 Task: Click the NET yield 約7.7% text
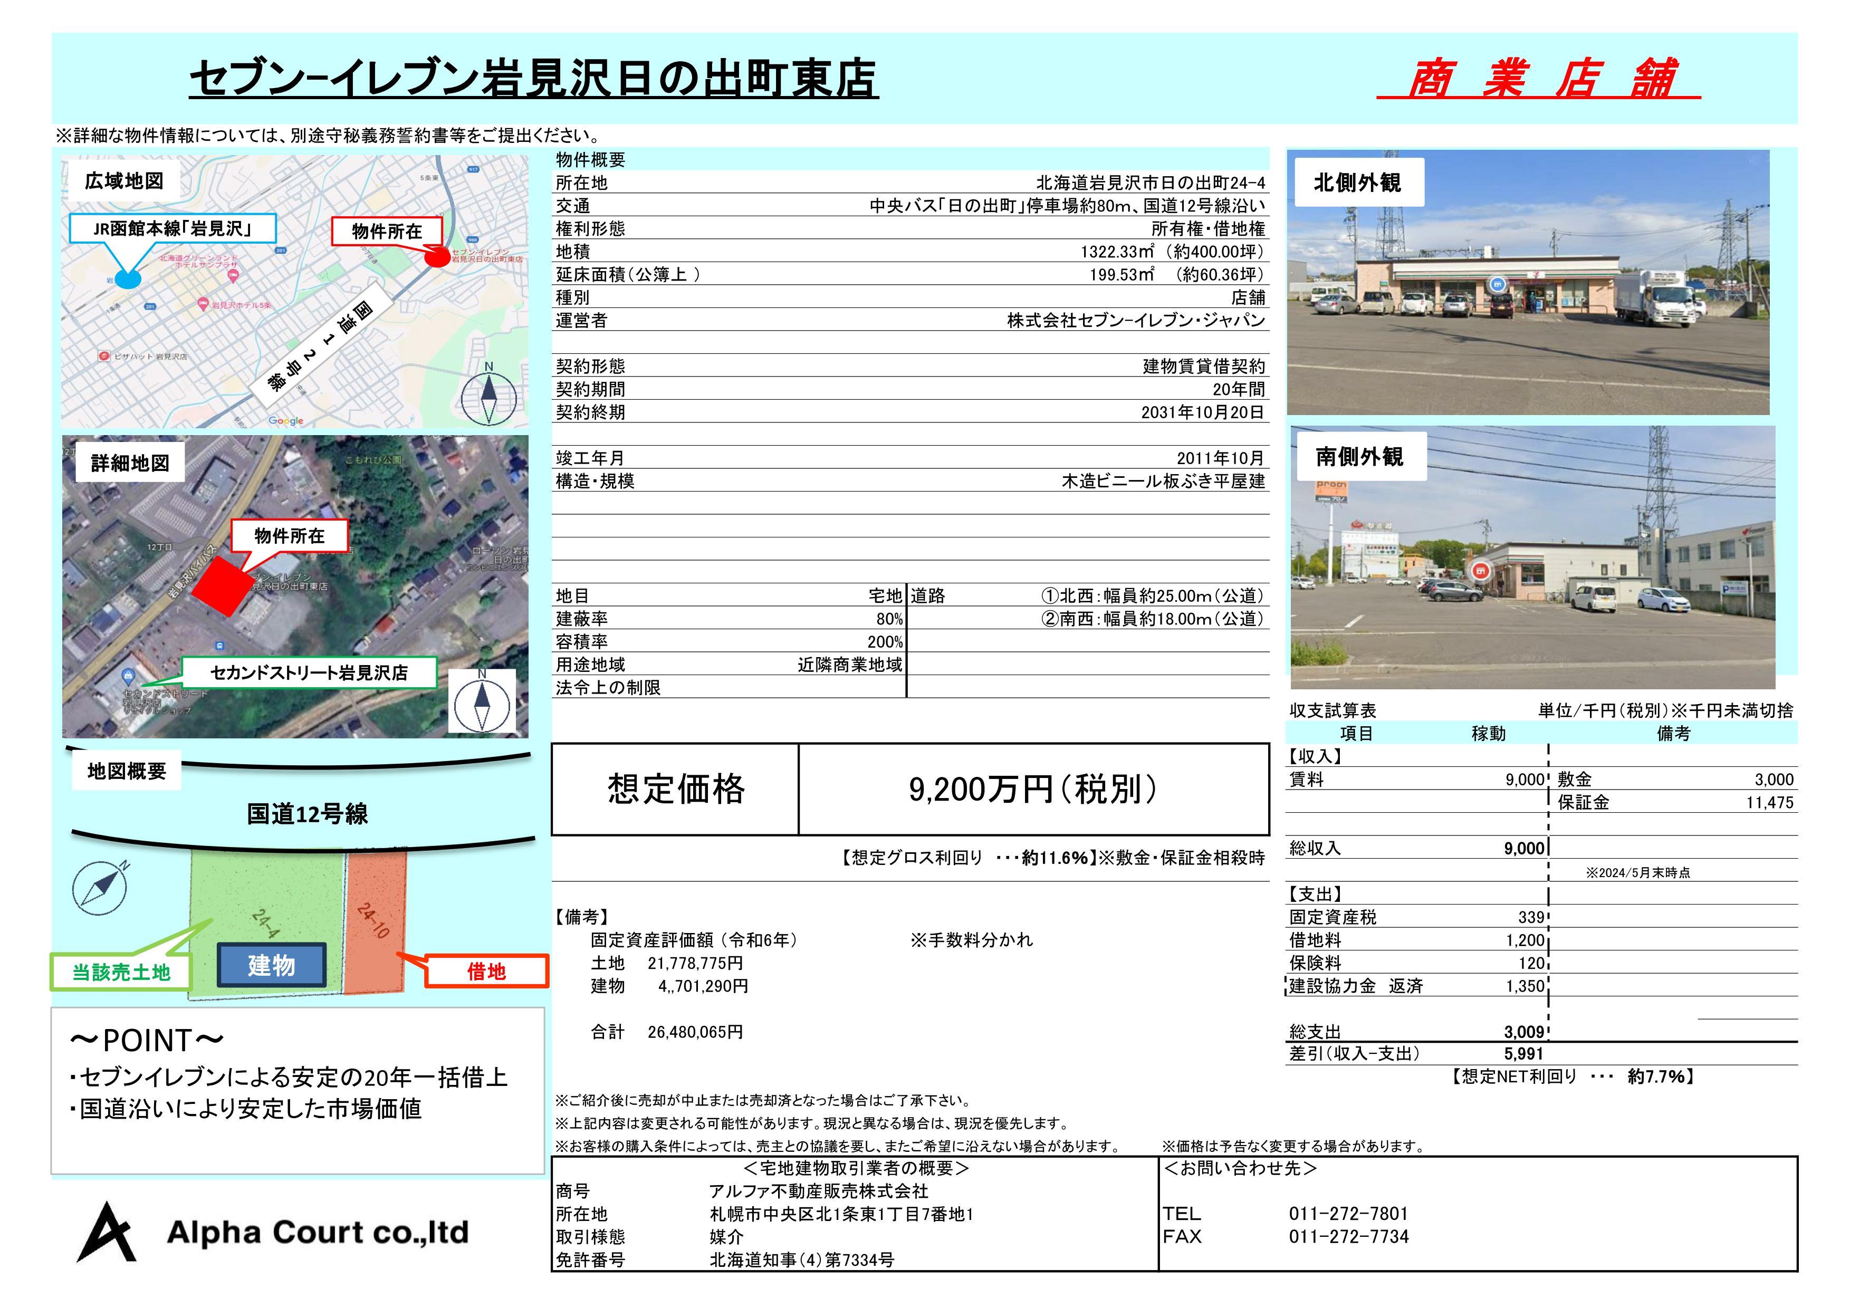coord(1656,1076)
